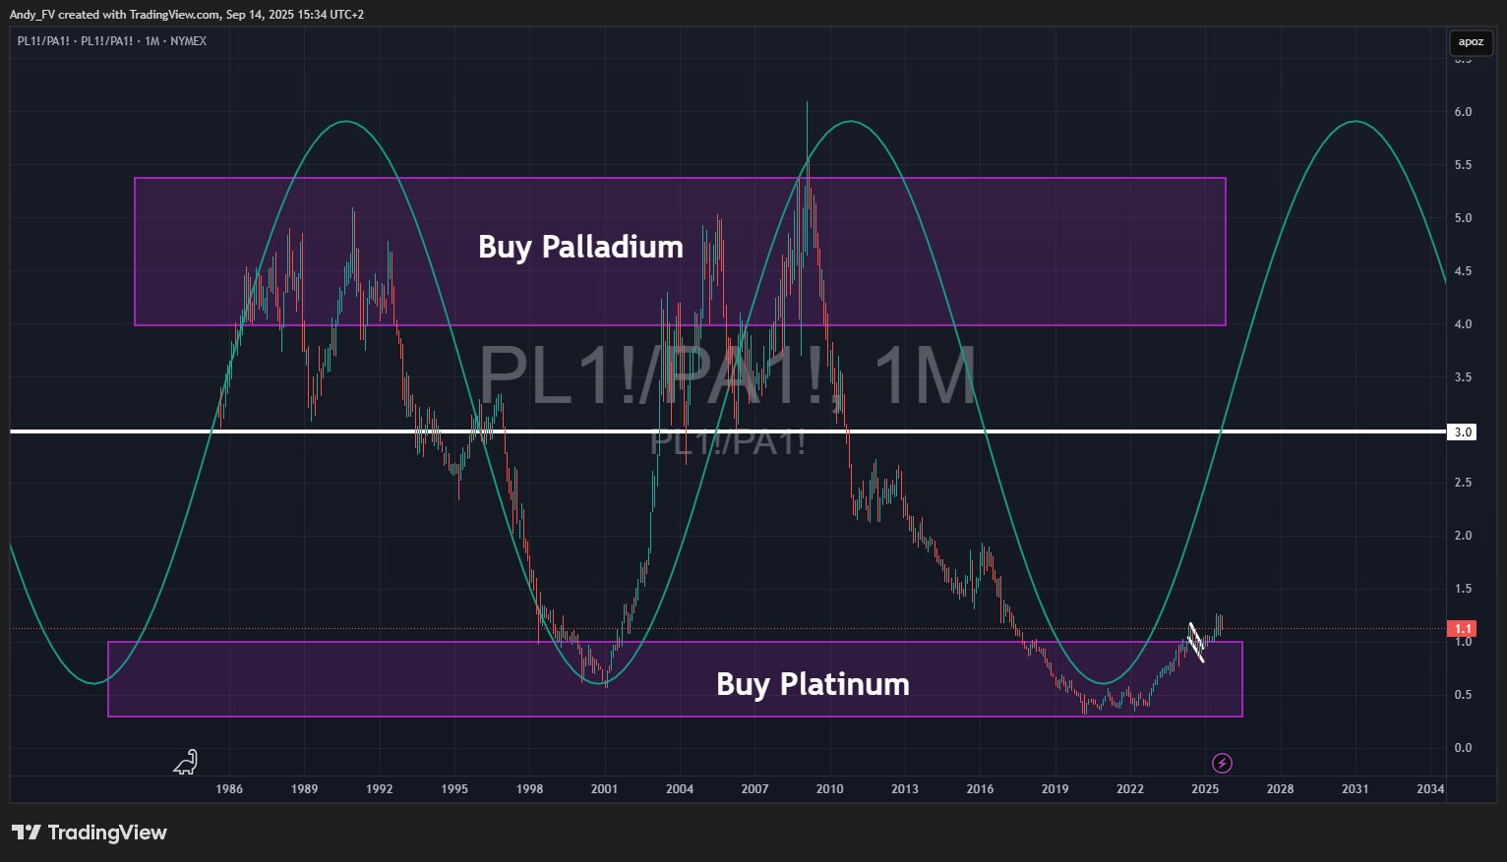This screenshot has width=1507, height=862.
Task: Click the 1986 year on the time axis
Action: tap(229, 789)
